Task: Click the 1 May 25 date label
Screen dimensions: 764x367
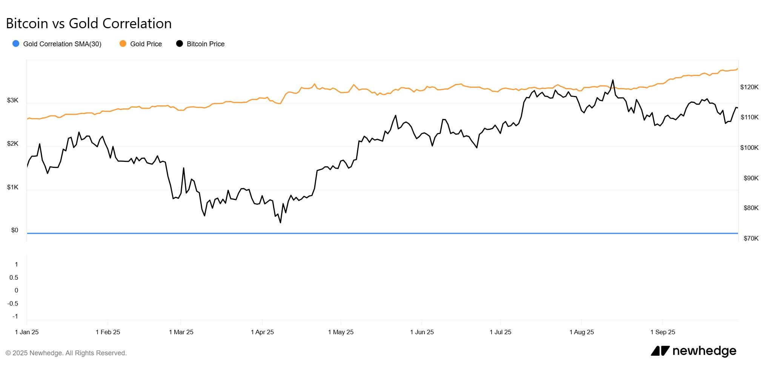Action: click(341, 332)
